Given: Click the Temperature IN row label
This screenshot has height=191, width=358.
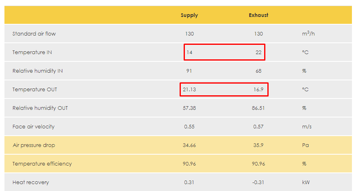Looking at the screenshot, I should (32, 52).
